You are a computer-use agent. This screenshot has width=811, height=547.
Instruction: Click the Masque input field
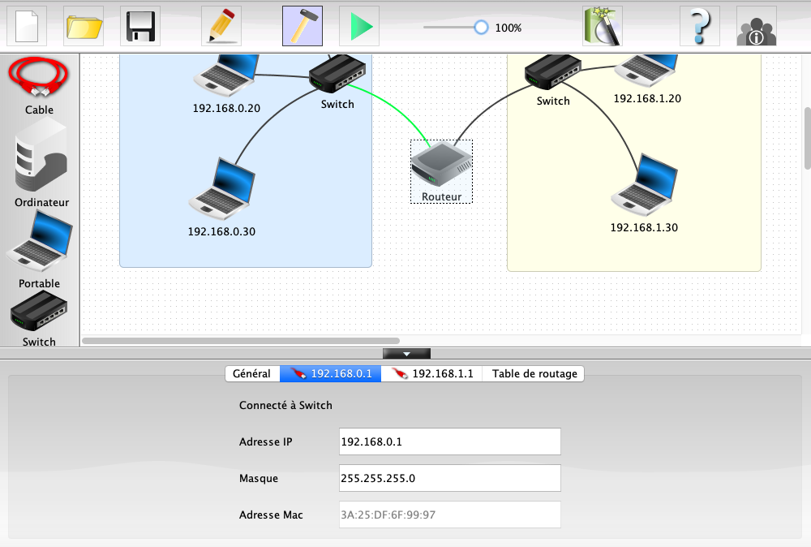(x=449, y=478)
